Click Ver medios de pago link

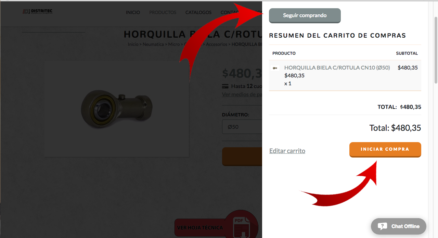[x=242, y=94]
